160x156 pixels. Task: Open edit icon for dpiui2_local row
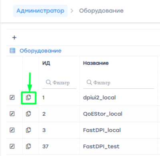pyautogui.click(x=12, y=98)
